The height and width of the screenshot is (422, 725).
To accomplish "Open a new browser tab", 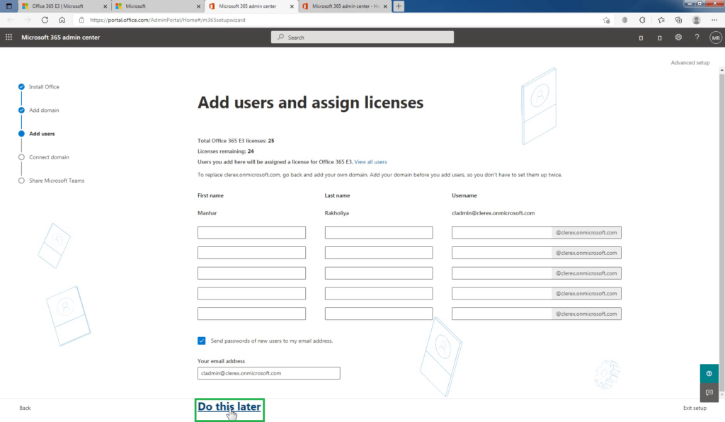I will [x=399, y=6].
